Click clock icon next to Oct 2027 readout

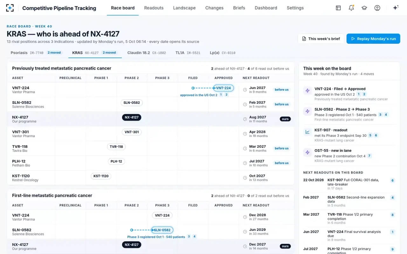point(245,178)
